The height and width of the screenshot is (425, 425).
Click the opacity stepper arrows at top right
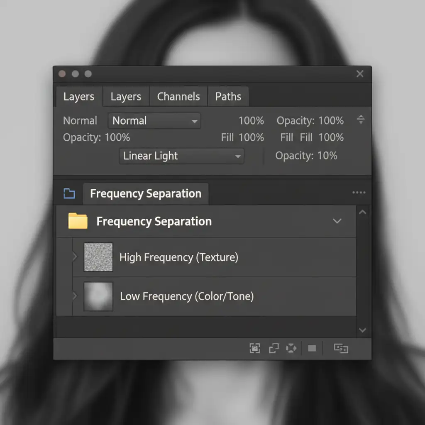point(361,120)
